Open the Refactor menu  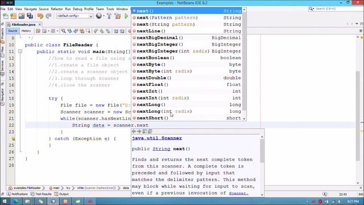(x=57, y=9)
